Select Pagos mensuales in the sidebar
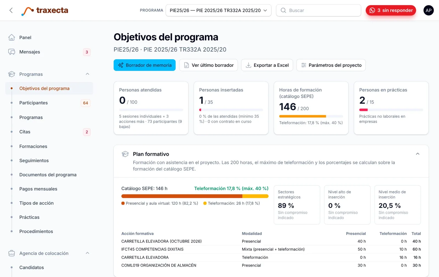This screenshot has height=277, width=439. tap(49, 189)
